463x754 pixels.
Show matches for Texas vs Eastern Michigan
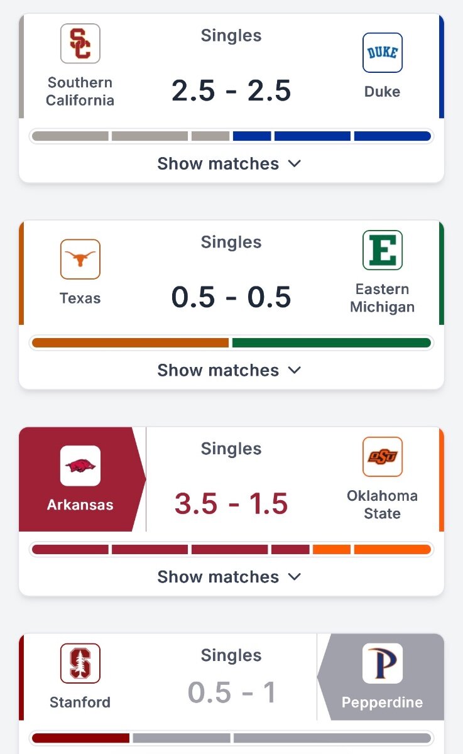230,370
